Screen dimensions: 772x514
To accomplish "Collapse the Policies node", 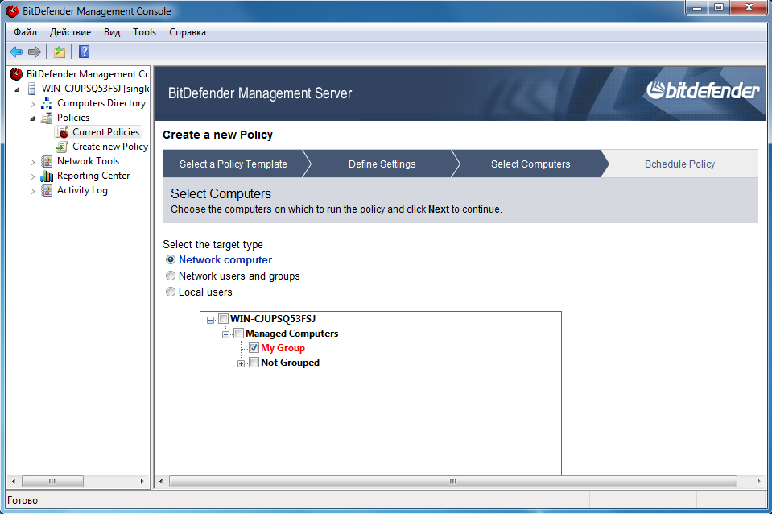I will pyautogui.click(x=32, y=118).
